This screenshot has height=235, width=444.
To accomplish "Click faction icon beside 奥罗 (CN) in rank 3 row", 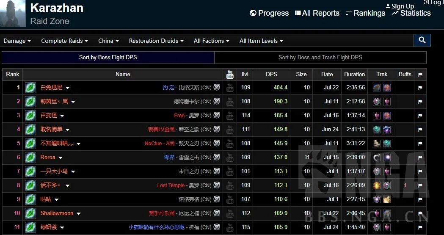I will (x=217, y=115).
